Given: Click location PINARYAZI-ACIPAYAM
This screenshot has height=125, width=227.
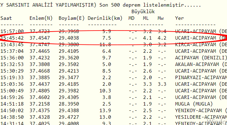Looking at the screenshot, I should pos(201,77).
